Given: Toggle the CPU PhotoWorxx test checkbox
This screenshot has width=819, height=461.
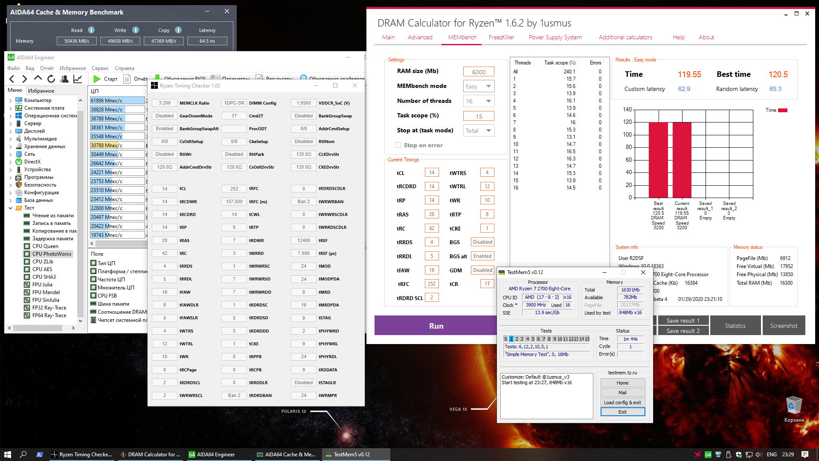Looking at the screenshot, I should pos(27,254).
